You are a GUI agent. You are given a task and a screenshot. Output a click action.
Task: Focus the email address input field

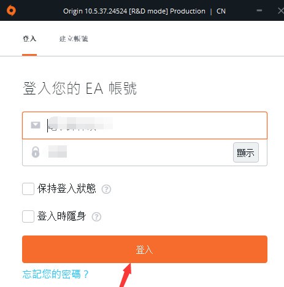[x=145, y=126]
